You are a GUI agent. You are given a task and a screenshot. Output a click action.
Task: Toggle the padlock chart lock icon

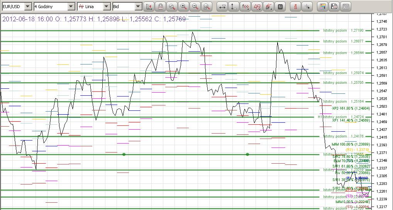point(161,7)
